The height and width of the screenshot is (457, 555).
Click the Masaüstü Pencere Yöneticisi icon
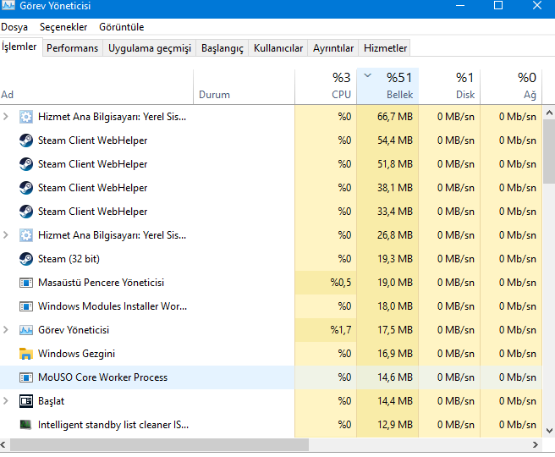[x=25, y=283]
